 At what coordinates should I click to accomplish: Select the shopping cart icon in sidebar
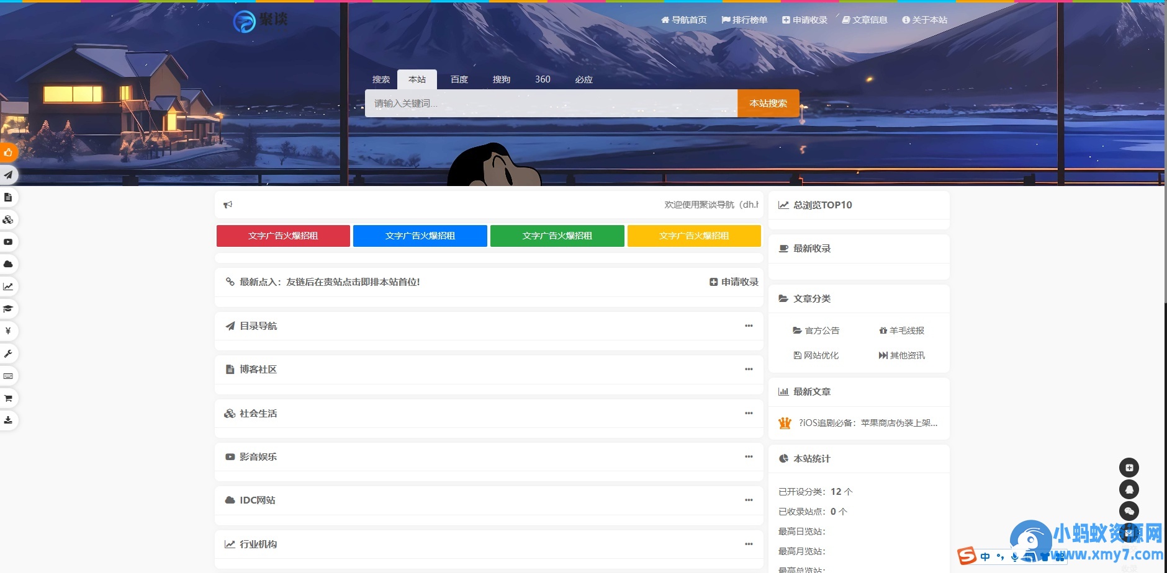point(8,398)
